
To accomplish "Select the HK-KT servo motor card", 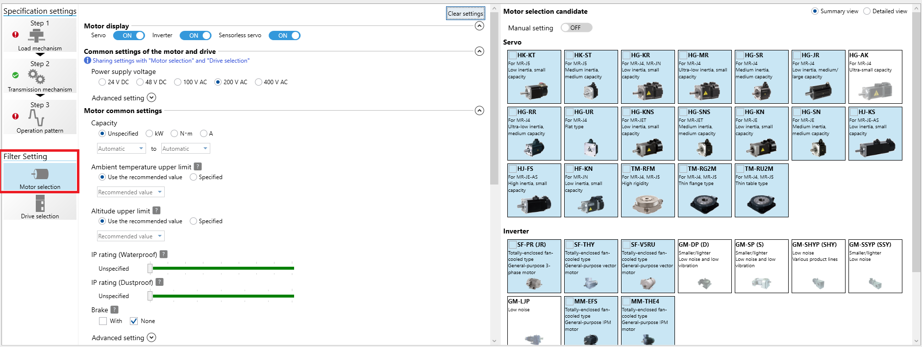I will [x=534, y=76].
